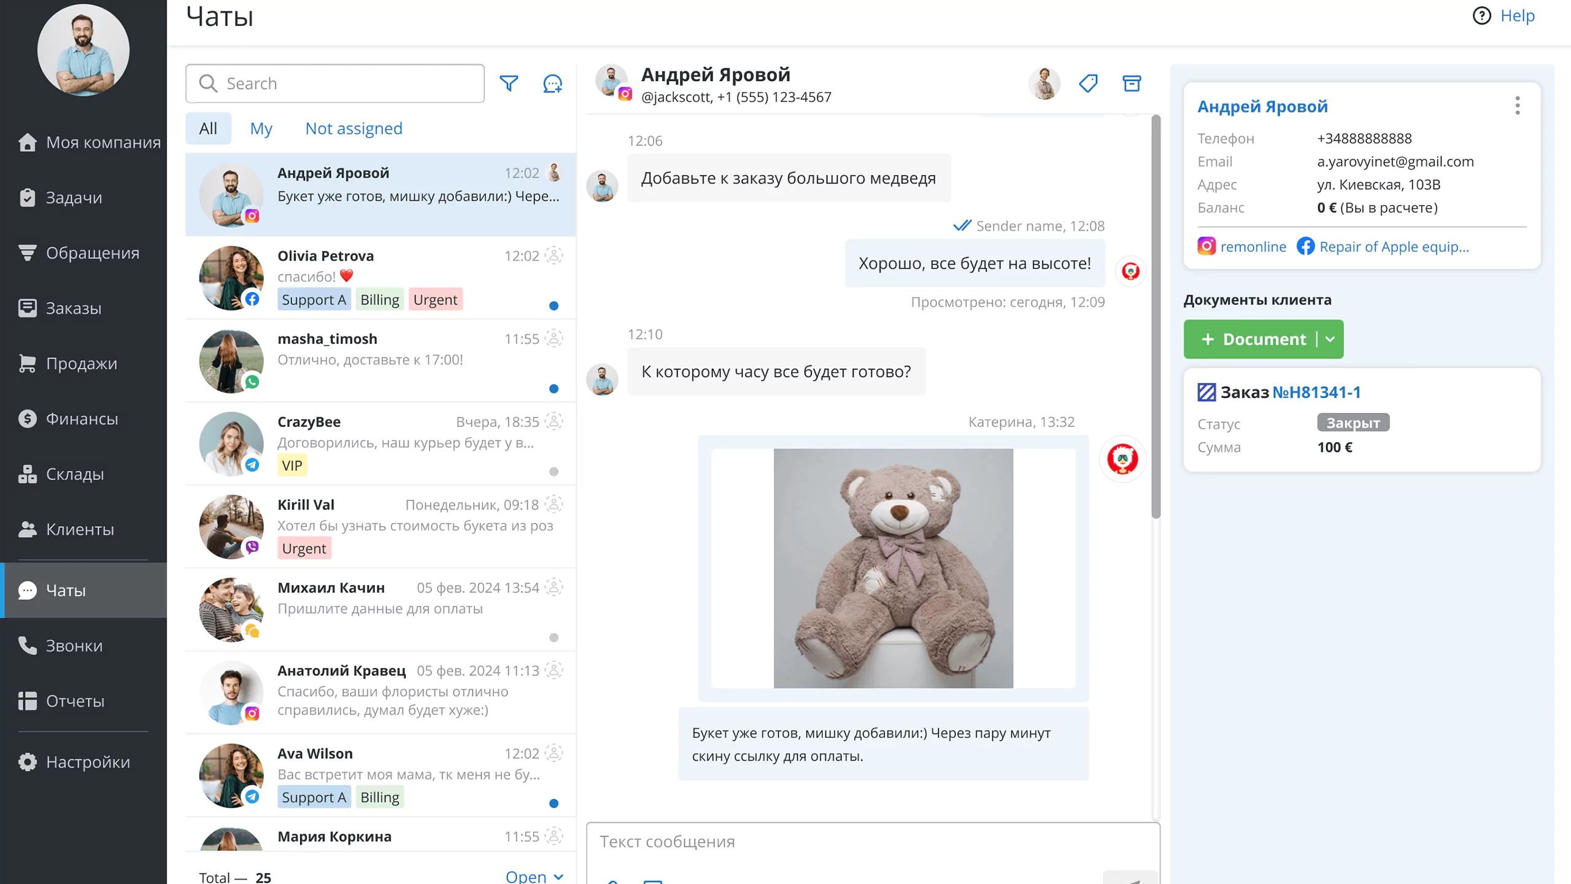Click the chat messages scrollbar

coord(1156,316)
